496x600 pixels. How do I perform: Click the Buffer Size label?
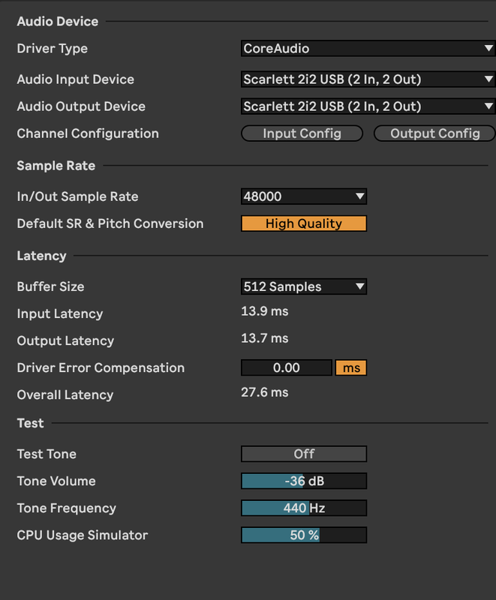pyautogui.click(x=50, y=286)
